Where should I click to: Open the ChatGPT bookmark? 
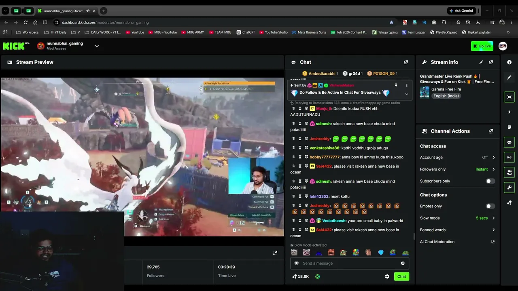[246, 32]
